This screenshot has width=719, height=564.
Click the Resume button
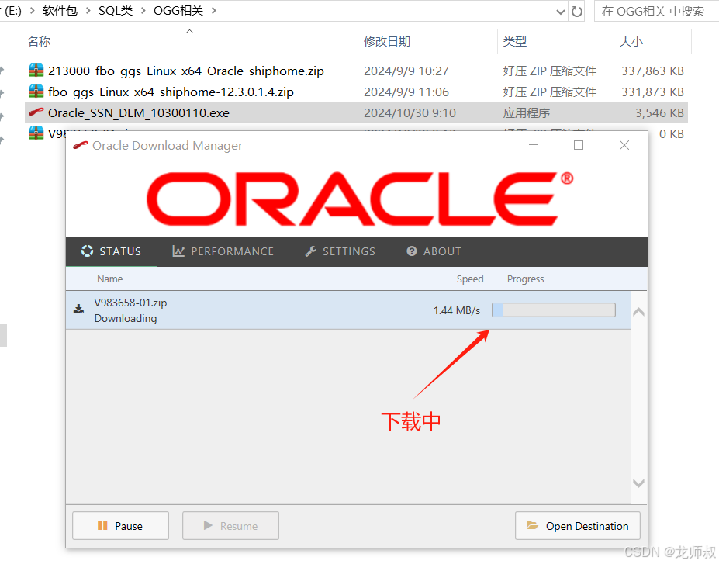pos(230,525)
